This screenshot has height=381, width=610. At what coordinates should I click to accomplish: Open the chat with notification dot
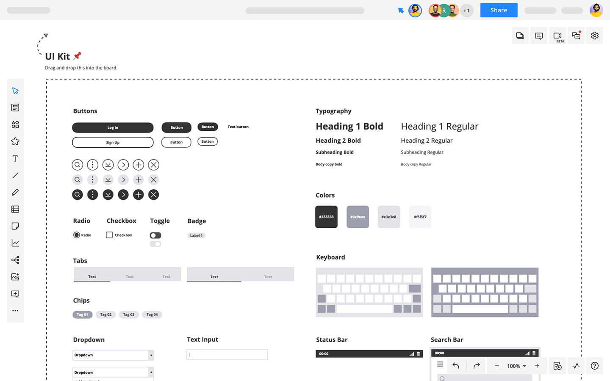576,36
